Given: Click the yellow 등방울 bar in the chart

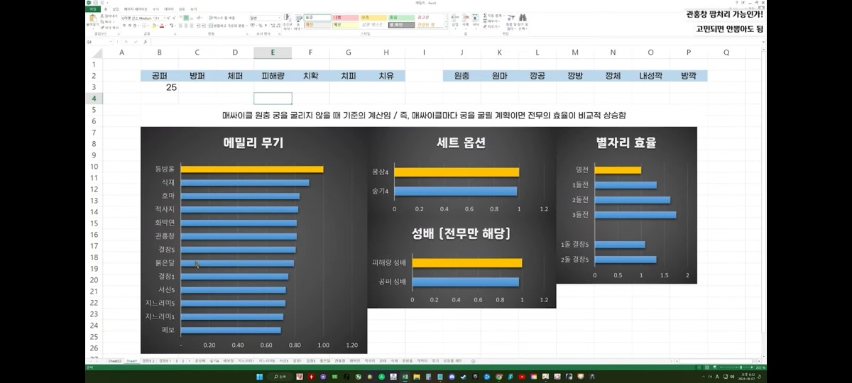Looking at the screenshot, I should (251, 170).
